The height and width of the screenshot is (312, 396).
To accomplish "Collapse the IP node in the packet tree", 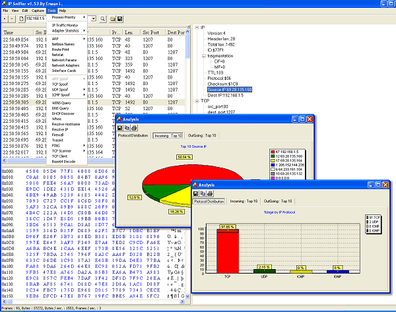I will tap(197, 28).
